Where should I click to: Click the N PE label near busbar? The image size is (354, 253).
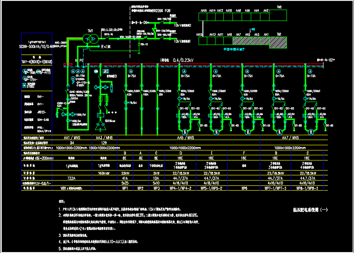point(79,61)
